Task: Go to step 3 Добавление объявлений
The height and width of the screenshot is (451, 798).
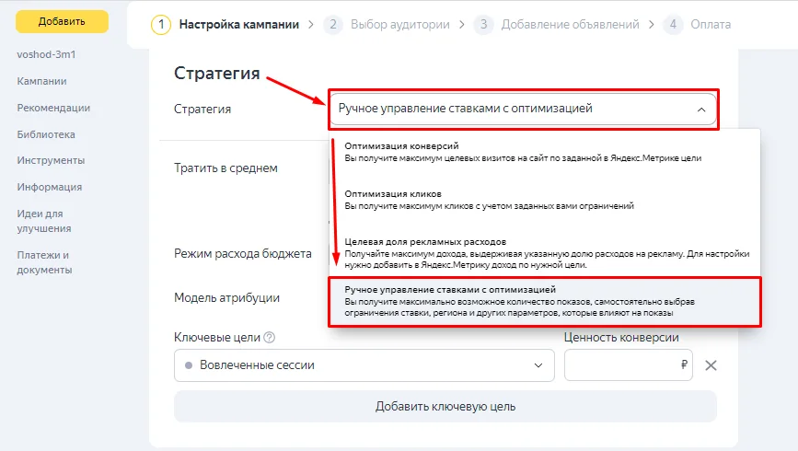Action: pos(557,25)
